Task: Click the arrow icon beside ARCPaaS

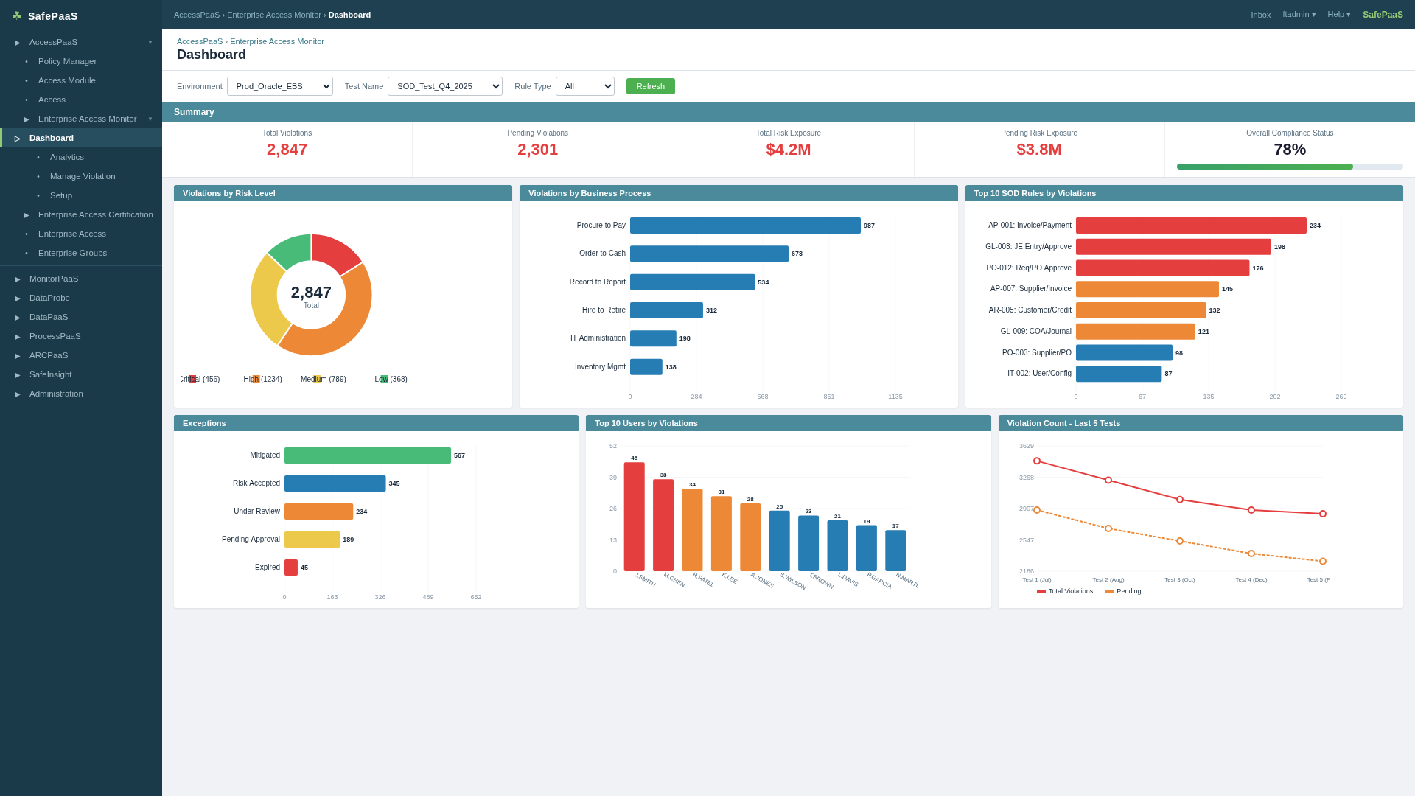Action: pos(18,356)
